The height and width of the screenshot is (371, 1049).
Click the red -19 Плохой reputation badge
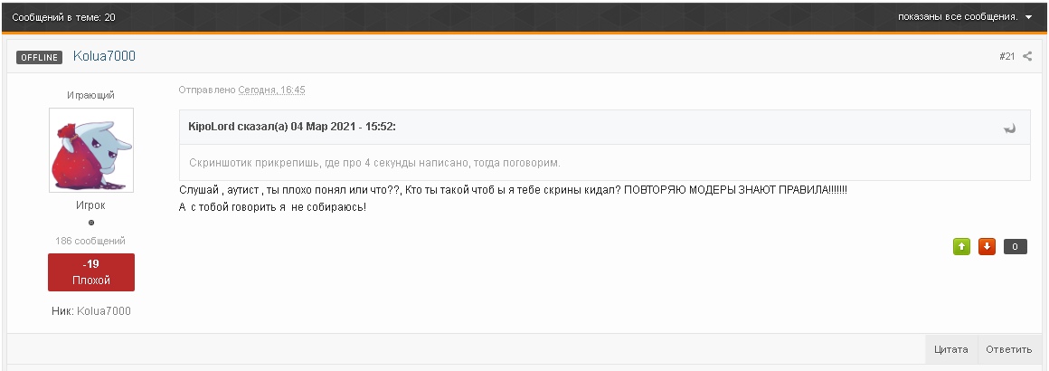click(91, 271)
